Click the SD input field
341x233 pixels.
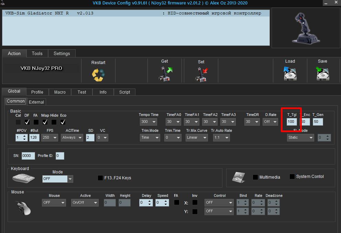tap(90, 138)
